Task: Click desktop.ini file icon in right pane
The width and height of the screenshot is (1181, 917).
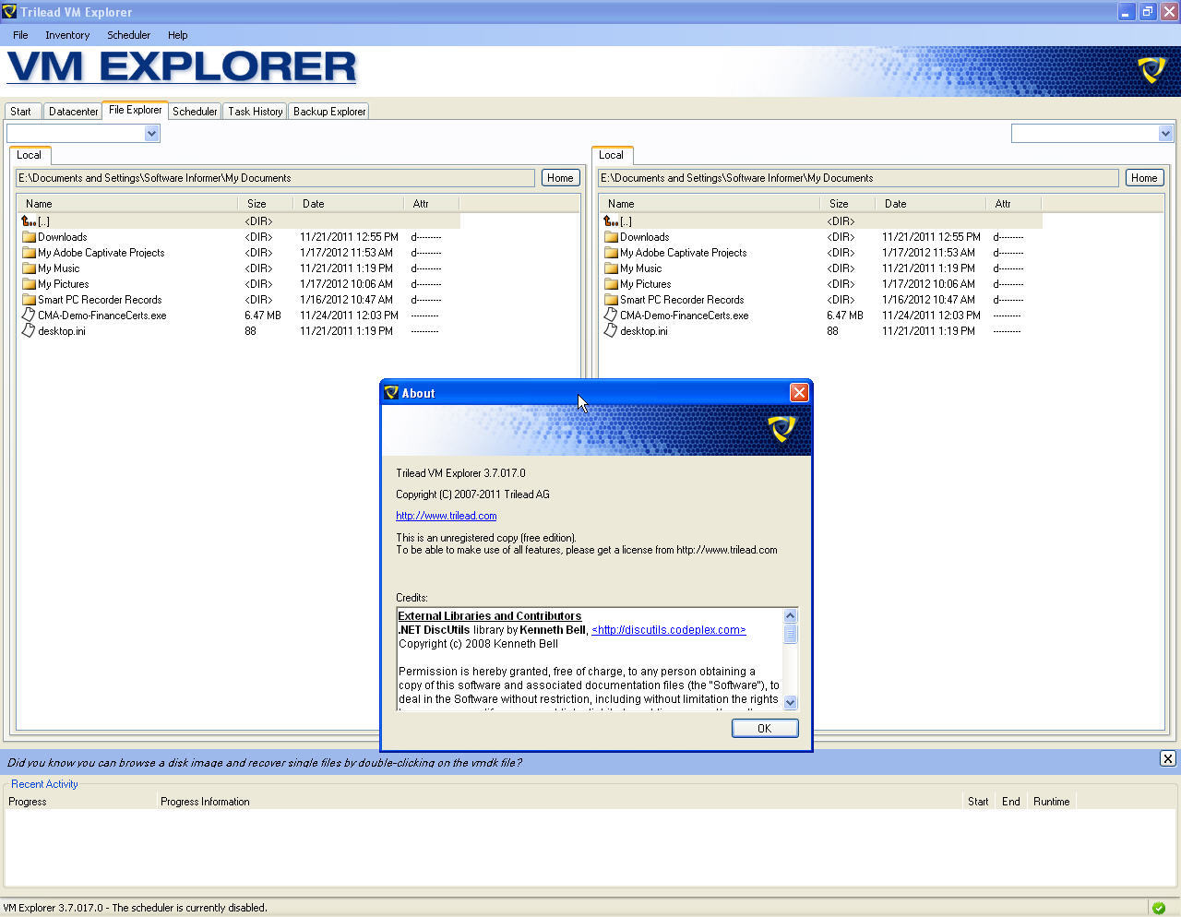Action: pos(611,331)
